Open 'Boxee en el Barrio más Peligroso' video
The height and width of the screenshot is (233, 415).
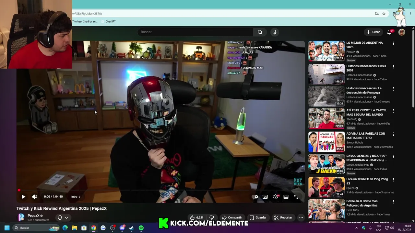[x=362, y=203]
